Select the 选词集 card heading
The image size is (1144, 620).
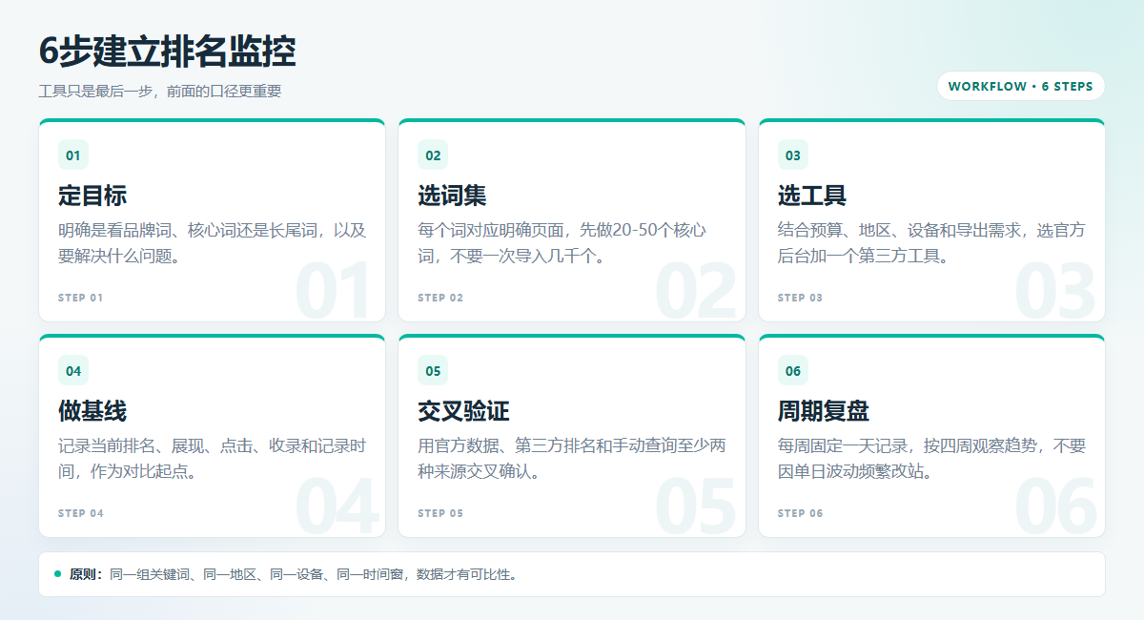pos(452,196)
